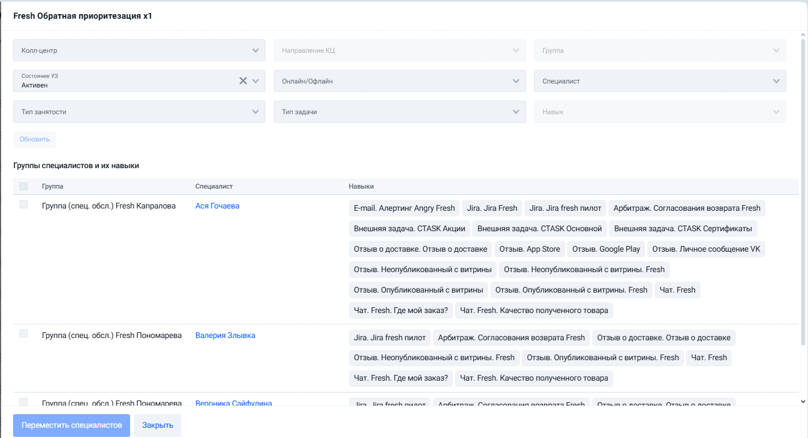The height and width of the screenshot is (438, 808).
Task: Expand the Состояние УЗ dropdown arrow
Action: click(256, 81)
